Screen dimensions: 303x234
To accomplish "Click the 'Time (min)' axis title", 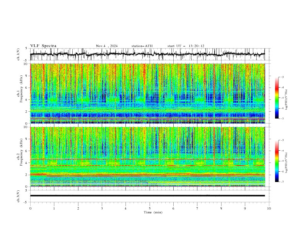I will tap(153, 212).
